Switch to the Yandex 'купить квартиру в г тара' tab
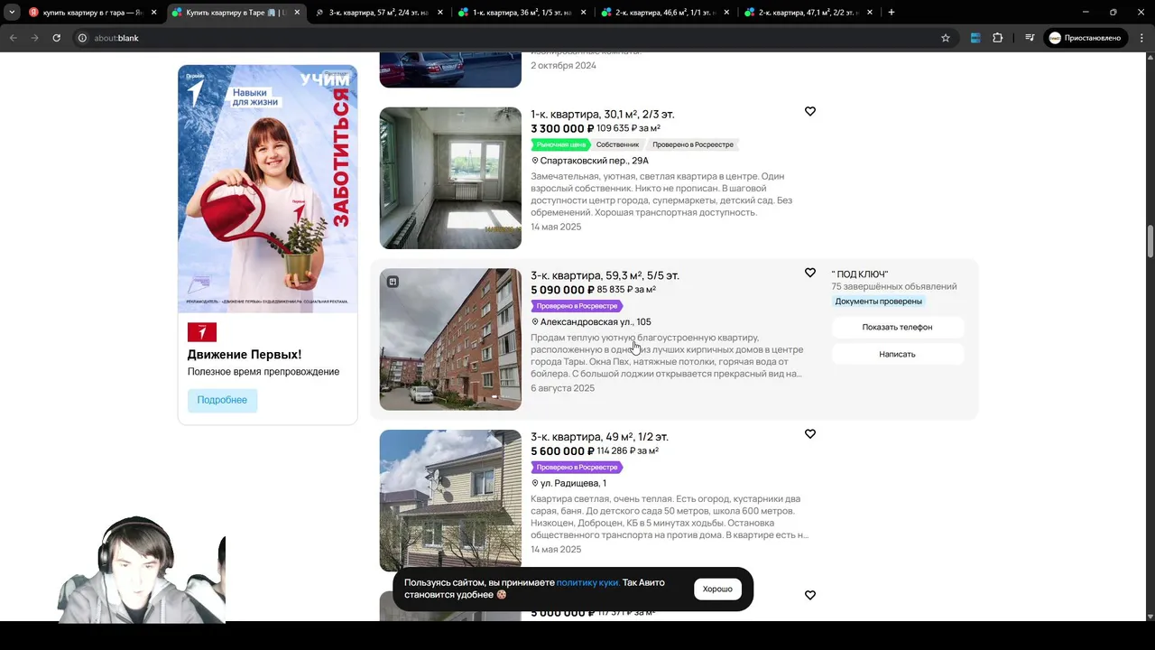Screen dimensions: 1155x650 point(93,13)
